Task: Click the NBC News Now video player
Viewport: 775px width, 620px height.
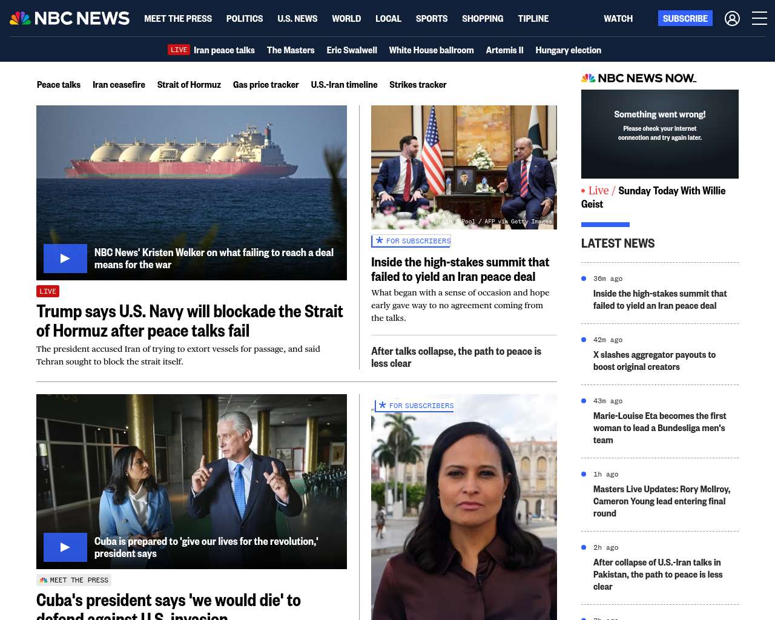Action: [x=660, y=134]
